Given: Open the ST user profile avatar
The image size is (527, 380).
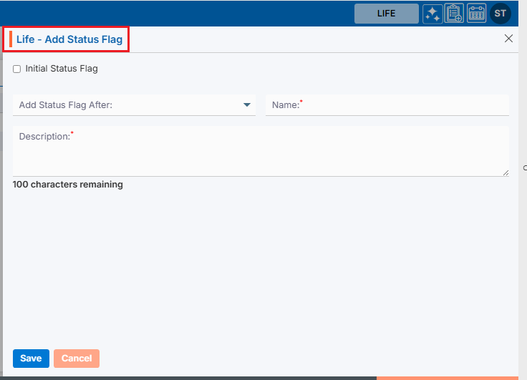Looking at the screenshot, I should tap(501, 14).
